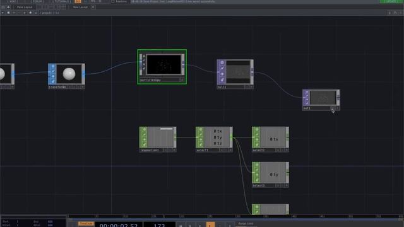
Task: Close the network pane icon
Action: tap(401, 13)
